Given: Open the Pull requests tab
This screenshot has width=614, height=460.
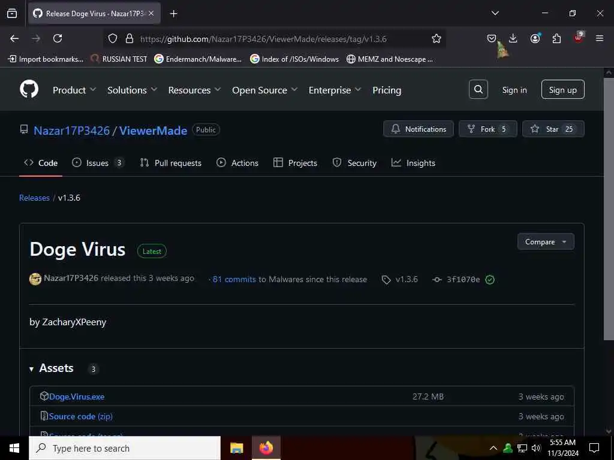Looking at the screenshot, I should point(171,163).
